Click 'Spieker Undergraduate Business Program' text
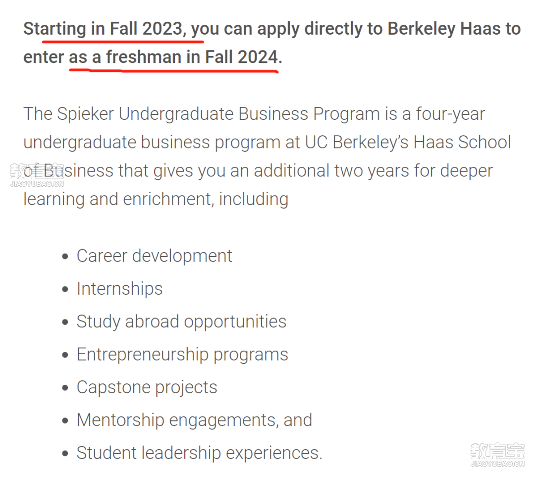Screen dimensions: 535x478 click(218, 114)
